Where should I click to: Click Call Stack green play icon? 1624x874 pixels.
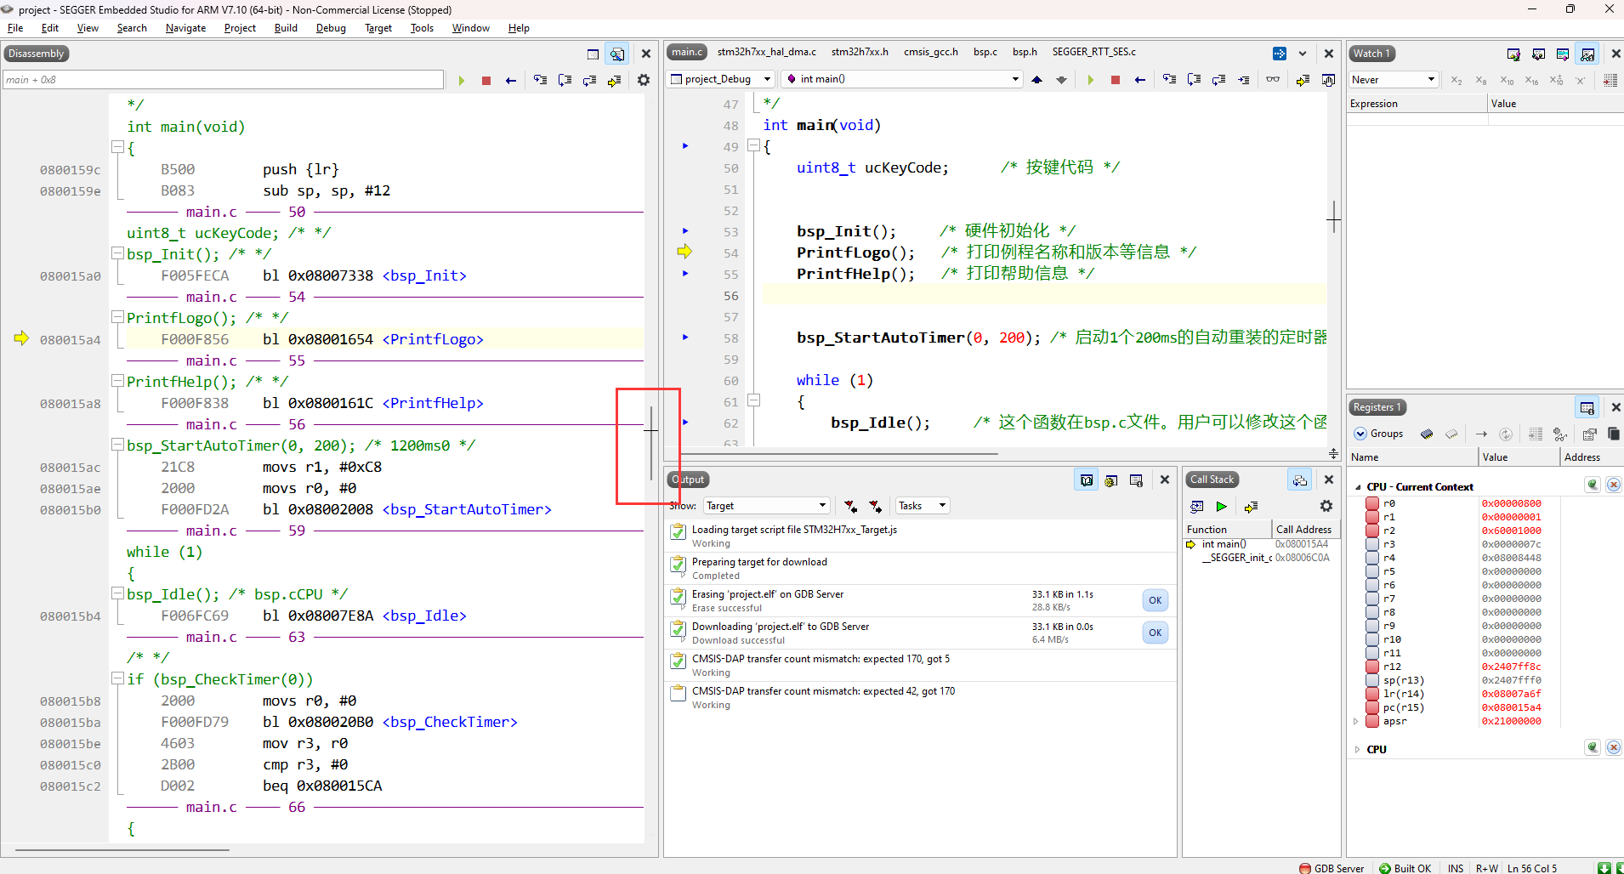(1221, 507)
